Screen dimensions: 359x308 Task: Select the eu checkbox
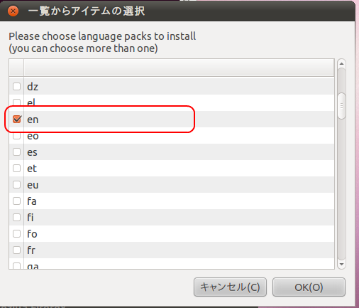[x=16, y=184]
